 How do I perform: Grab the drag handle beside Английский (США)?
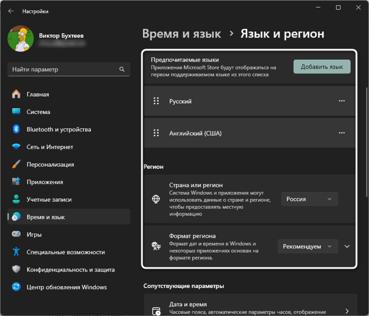coord(156,133)
